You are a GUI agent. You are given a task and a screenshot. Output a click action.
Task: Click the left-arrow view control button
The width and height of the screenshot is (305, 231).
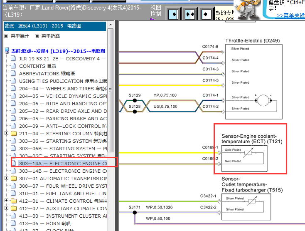206,15
